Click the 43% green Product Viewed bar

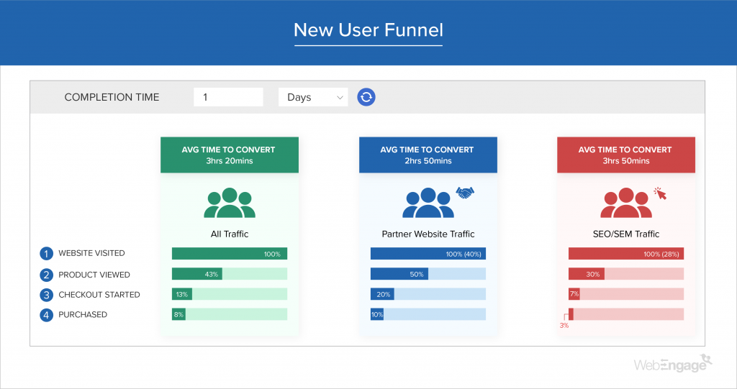196,274
